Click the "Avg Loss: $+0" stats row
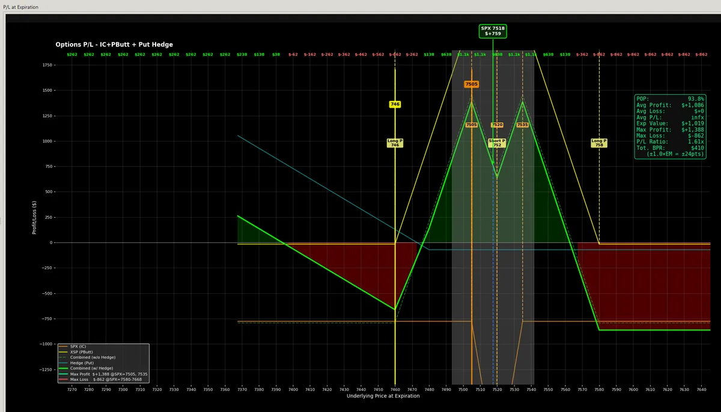 click(x=670, y=111)
